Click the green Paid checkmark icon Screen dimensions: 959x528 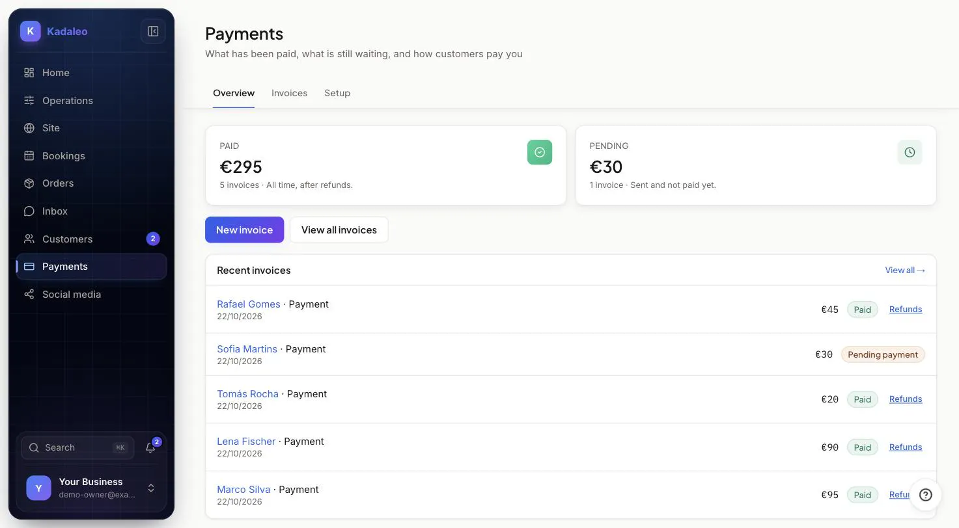(540, 152)
